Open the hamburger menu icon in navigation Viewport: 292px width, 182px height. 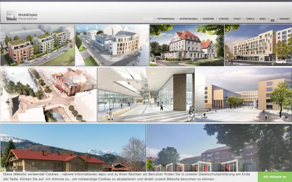point(273,20)
